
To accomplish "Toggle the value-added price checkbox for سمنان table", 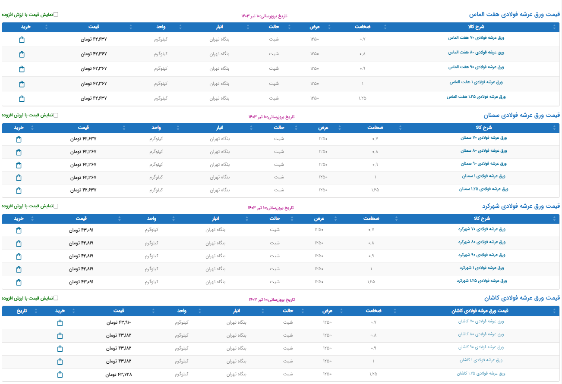I will 56,115.
